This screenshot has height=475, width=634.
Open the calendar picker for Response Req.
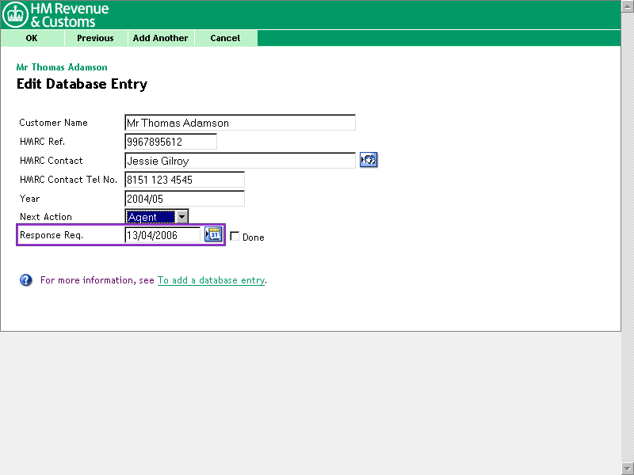[212, 234]
